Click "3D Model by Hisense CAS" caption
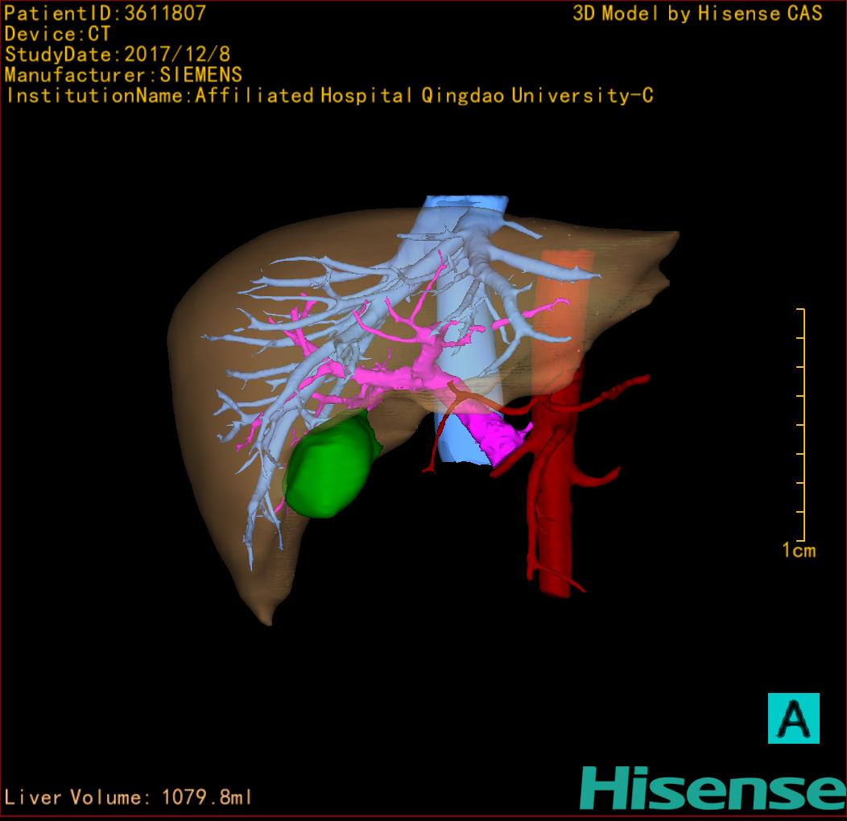This screenshot has width=847, height=821. (697, 13)
